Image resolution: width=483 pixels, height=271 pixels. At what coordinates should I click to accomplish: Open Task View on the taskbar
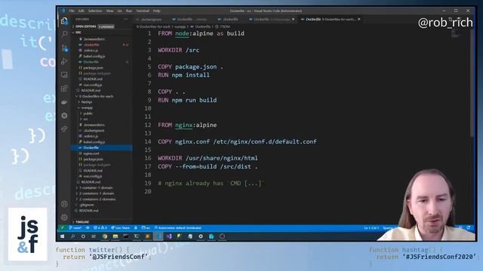tap(94, 236)
